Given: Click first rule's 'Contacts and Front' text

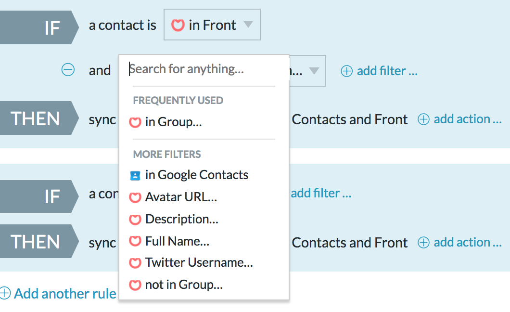Looking at the screenshot, I should pos(350,119).
